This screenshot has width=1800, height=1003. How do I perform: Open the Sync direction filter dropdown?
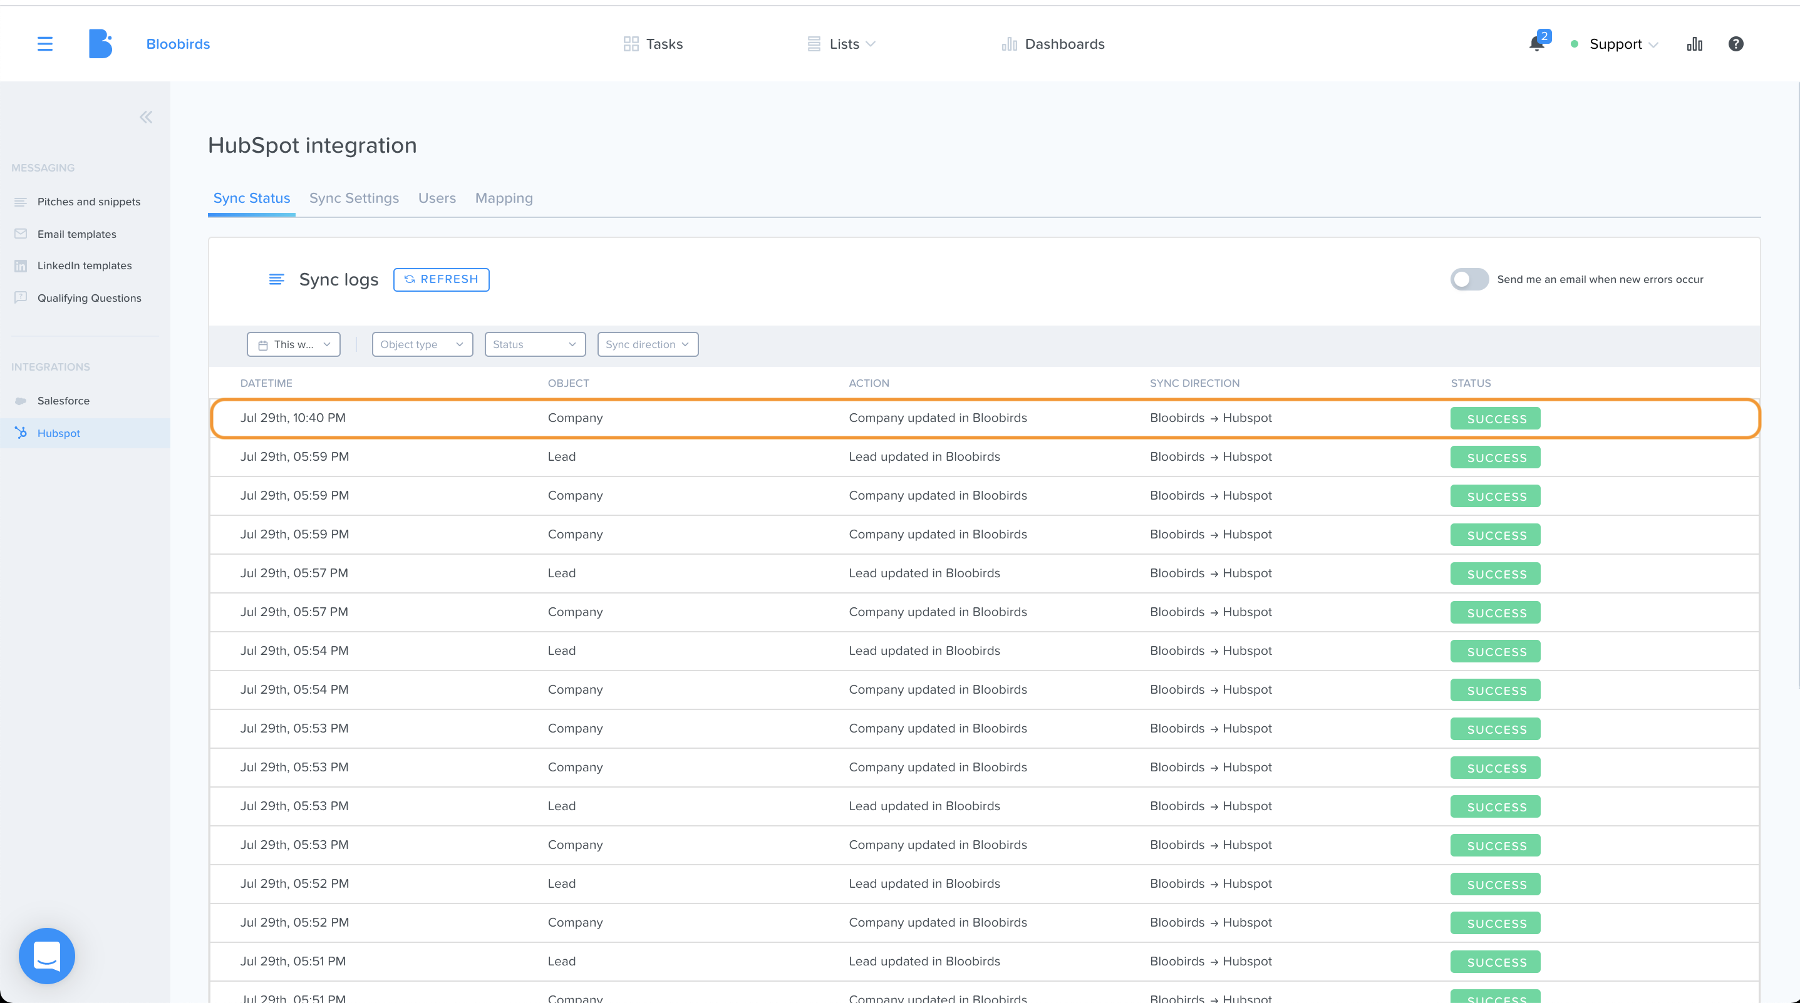(648, 344)
